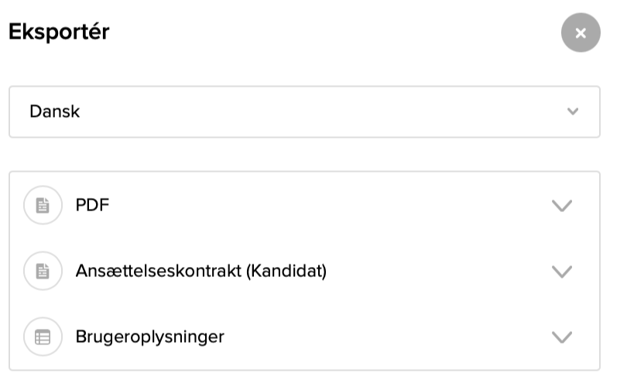Click the Eksportér heading text
Screen dimensions: 627x390
59,32
